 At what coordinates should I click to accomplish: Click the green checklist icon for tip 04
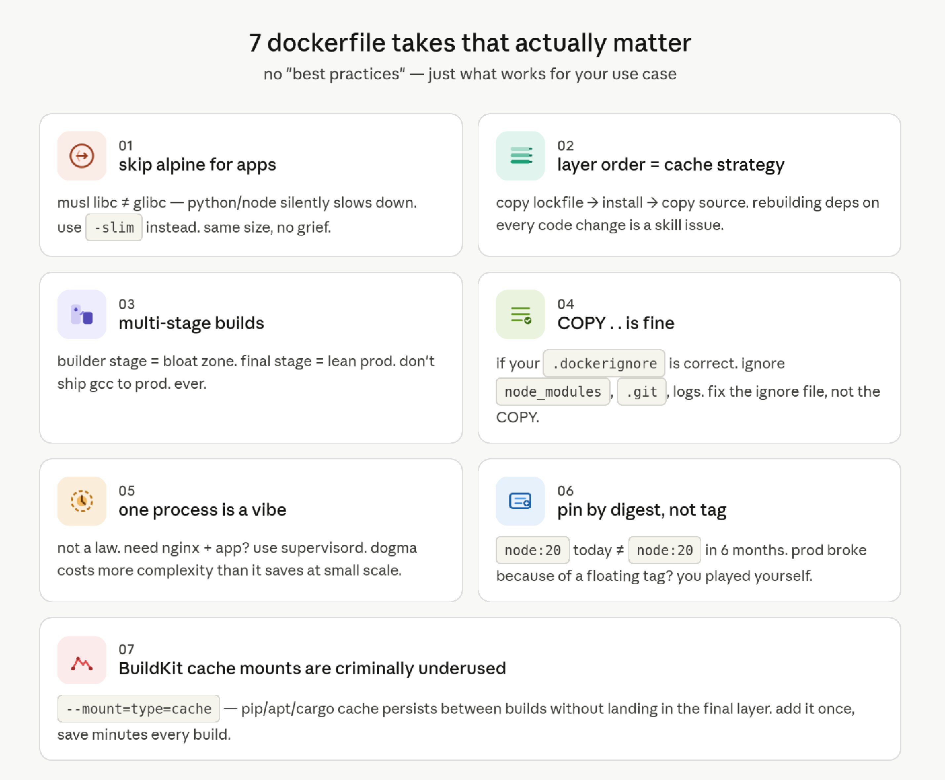click(520, 315)
